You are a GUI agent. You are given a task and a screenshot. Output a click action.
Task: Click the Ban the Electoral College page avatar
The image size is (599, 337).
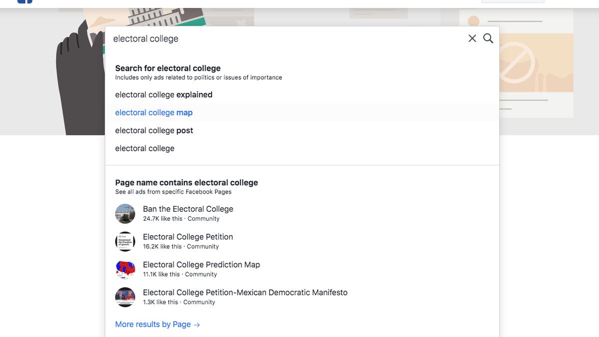125,213
